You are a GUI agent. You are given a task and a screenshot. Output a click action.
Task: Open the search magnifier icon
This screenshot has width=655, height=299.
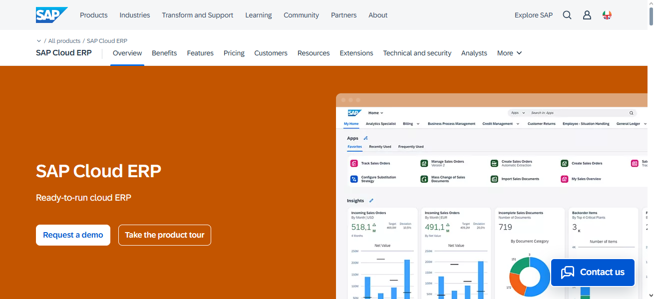click(567, 15)
